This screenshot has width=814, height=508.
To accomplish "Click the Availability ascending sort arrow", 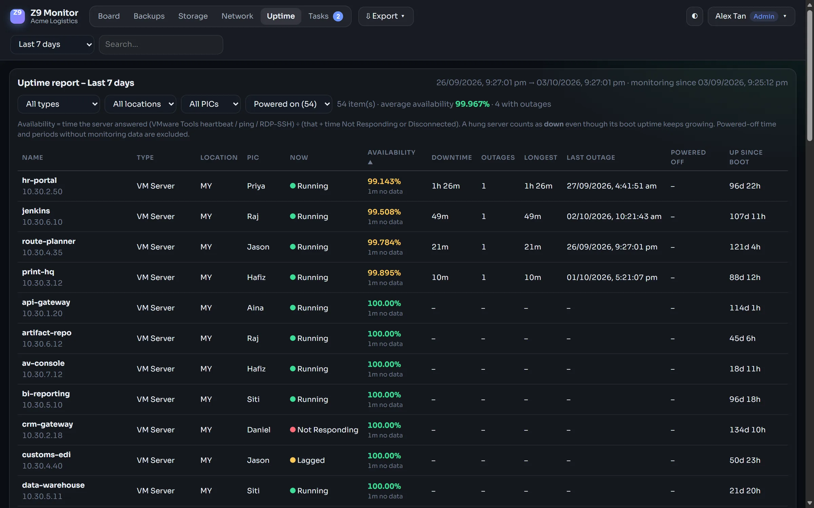I will [370, 162].
